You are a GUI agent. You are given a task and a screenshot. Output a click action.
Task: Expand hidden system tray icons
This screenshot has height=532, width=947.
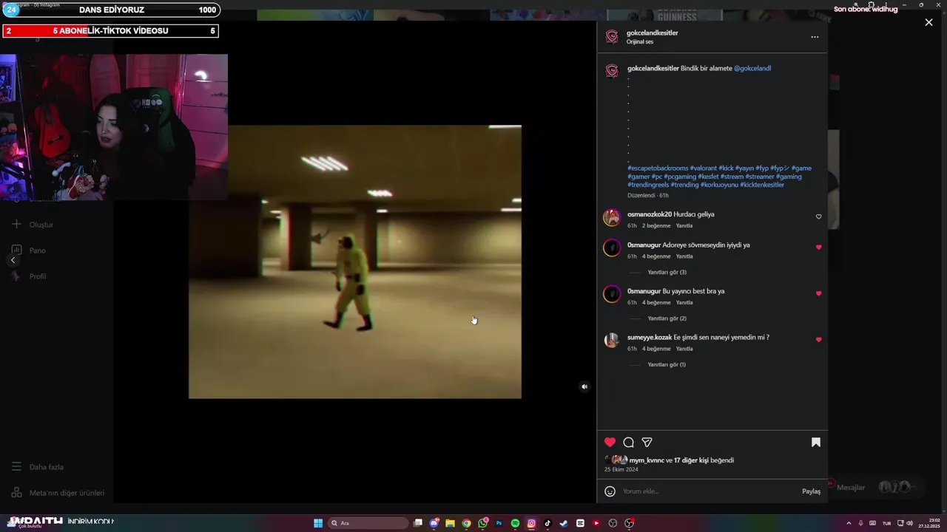coord(849,523)
